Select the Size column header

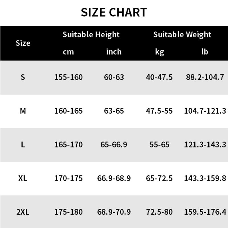[x=23, y=43]
